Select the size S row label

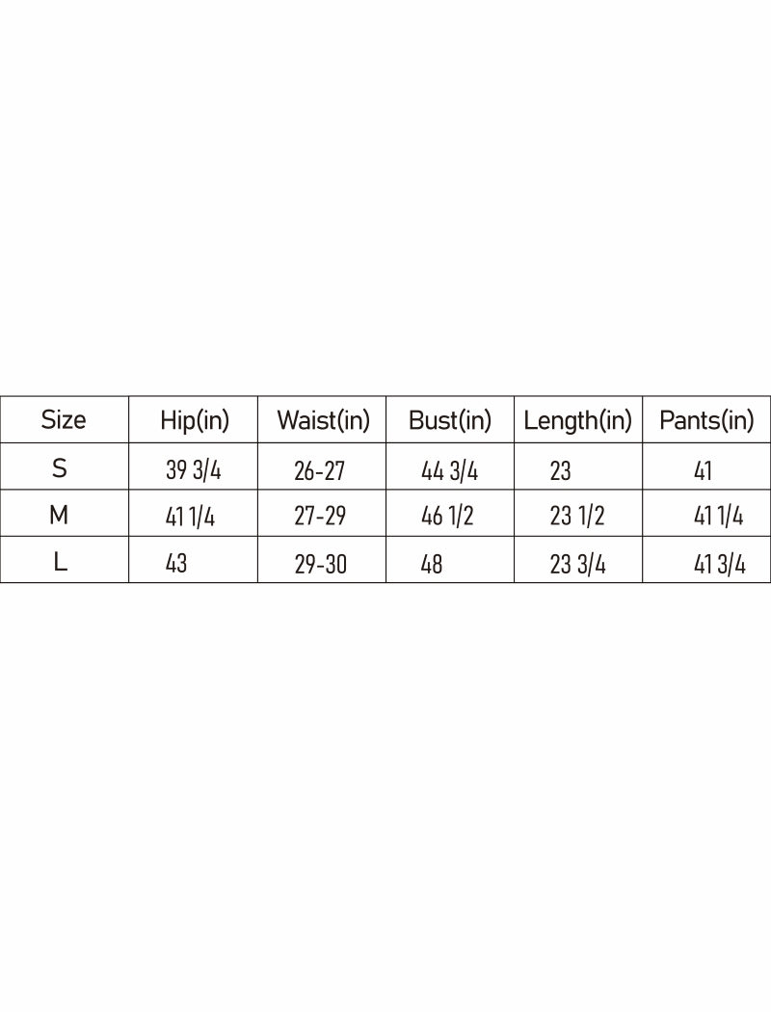(x=60, y=468)
